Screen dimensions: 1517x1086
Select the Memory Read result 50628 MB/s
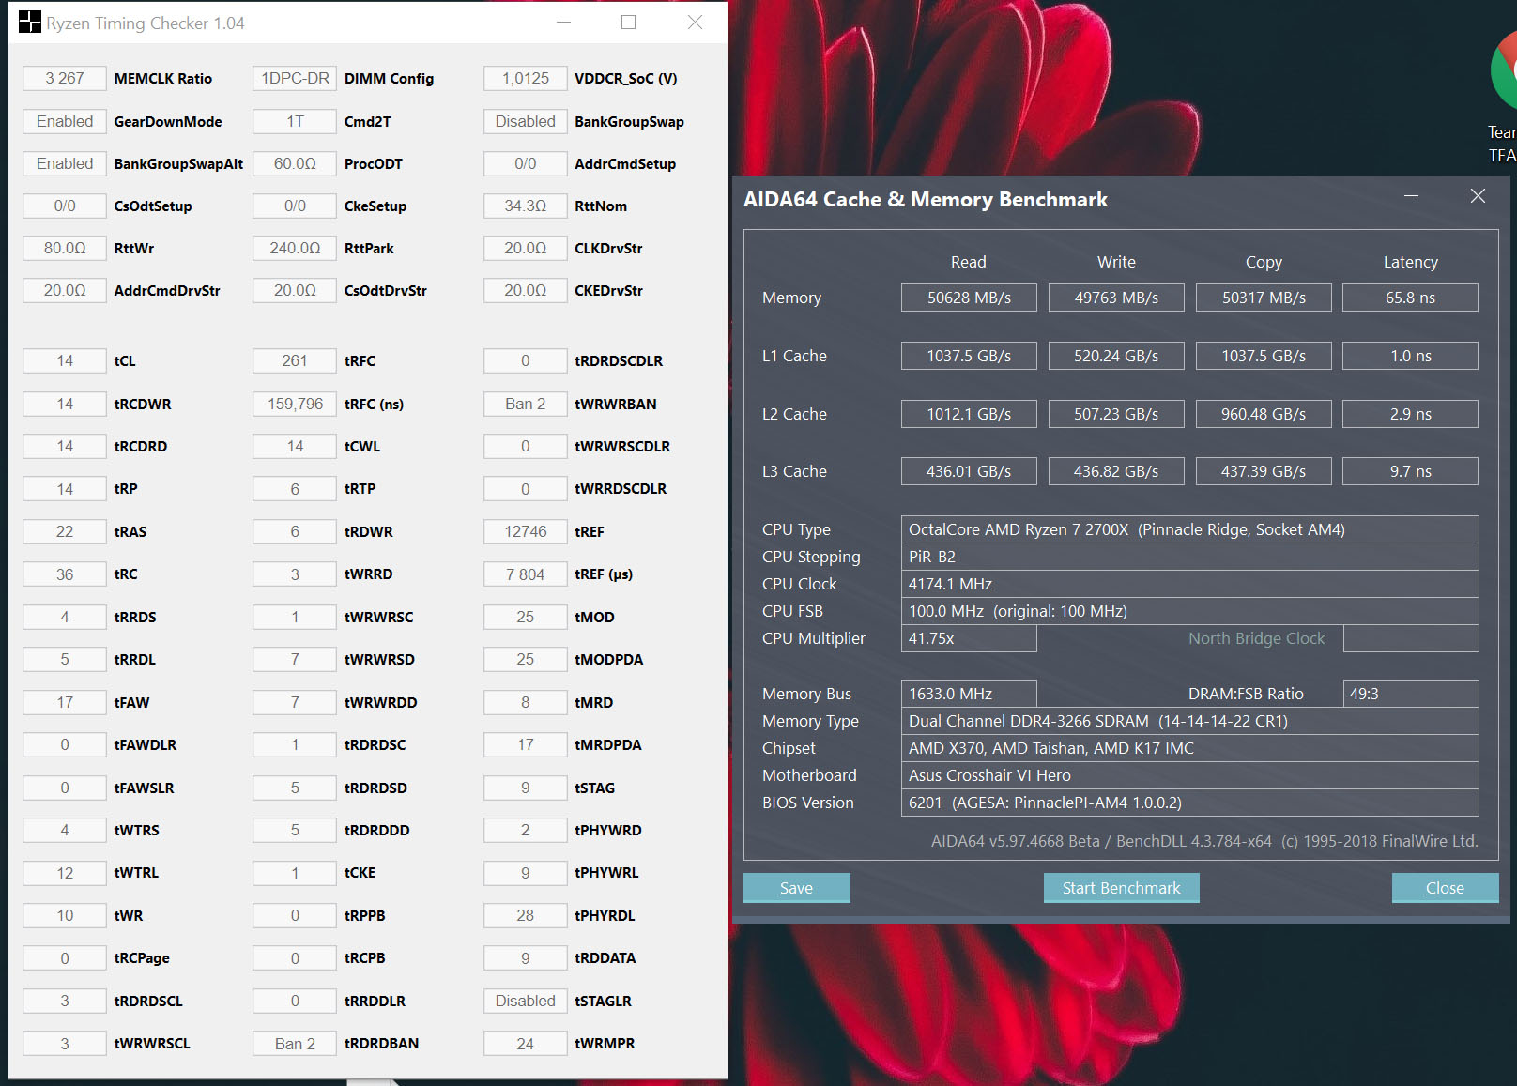point(969,298)
